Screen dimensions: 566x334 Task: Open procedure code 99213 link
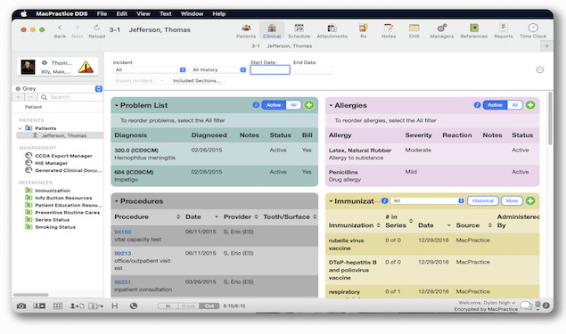pos(123,253)
